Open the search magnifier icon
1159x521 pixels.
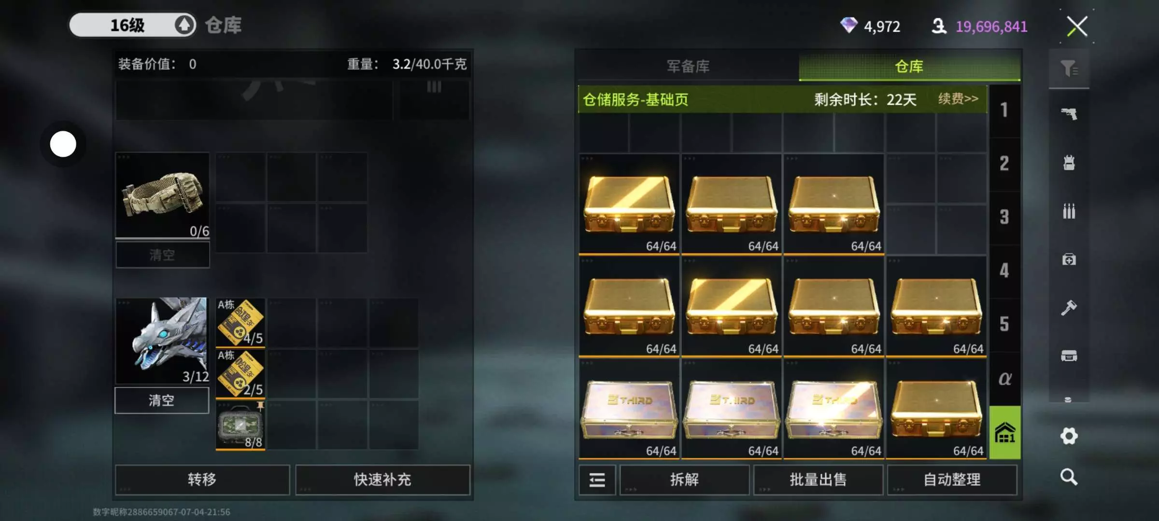pyautogui.click(x=1069, y=477)
